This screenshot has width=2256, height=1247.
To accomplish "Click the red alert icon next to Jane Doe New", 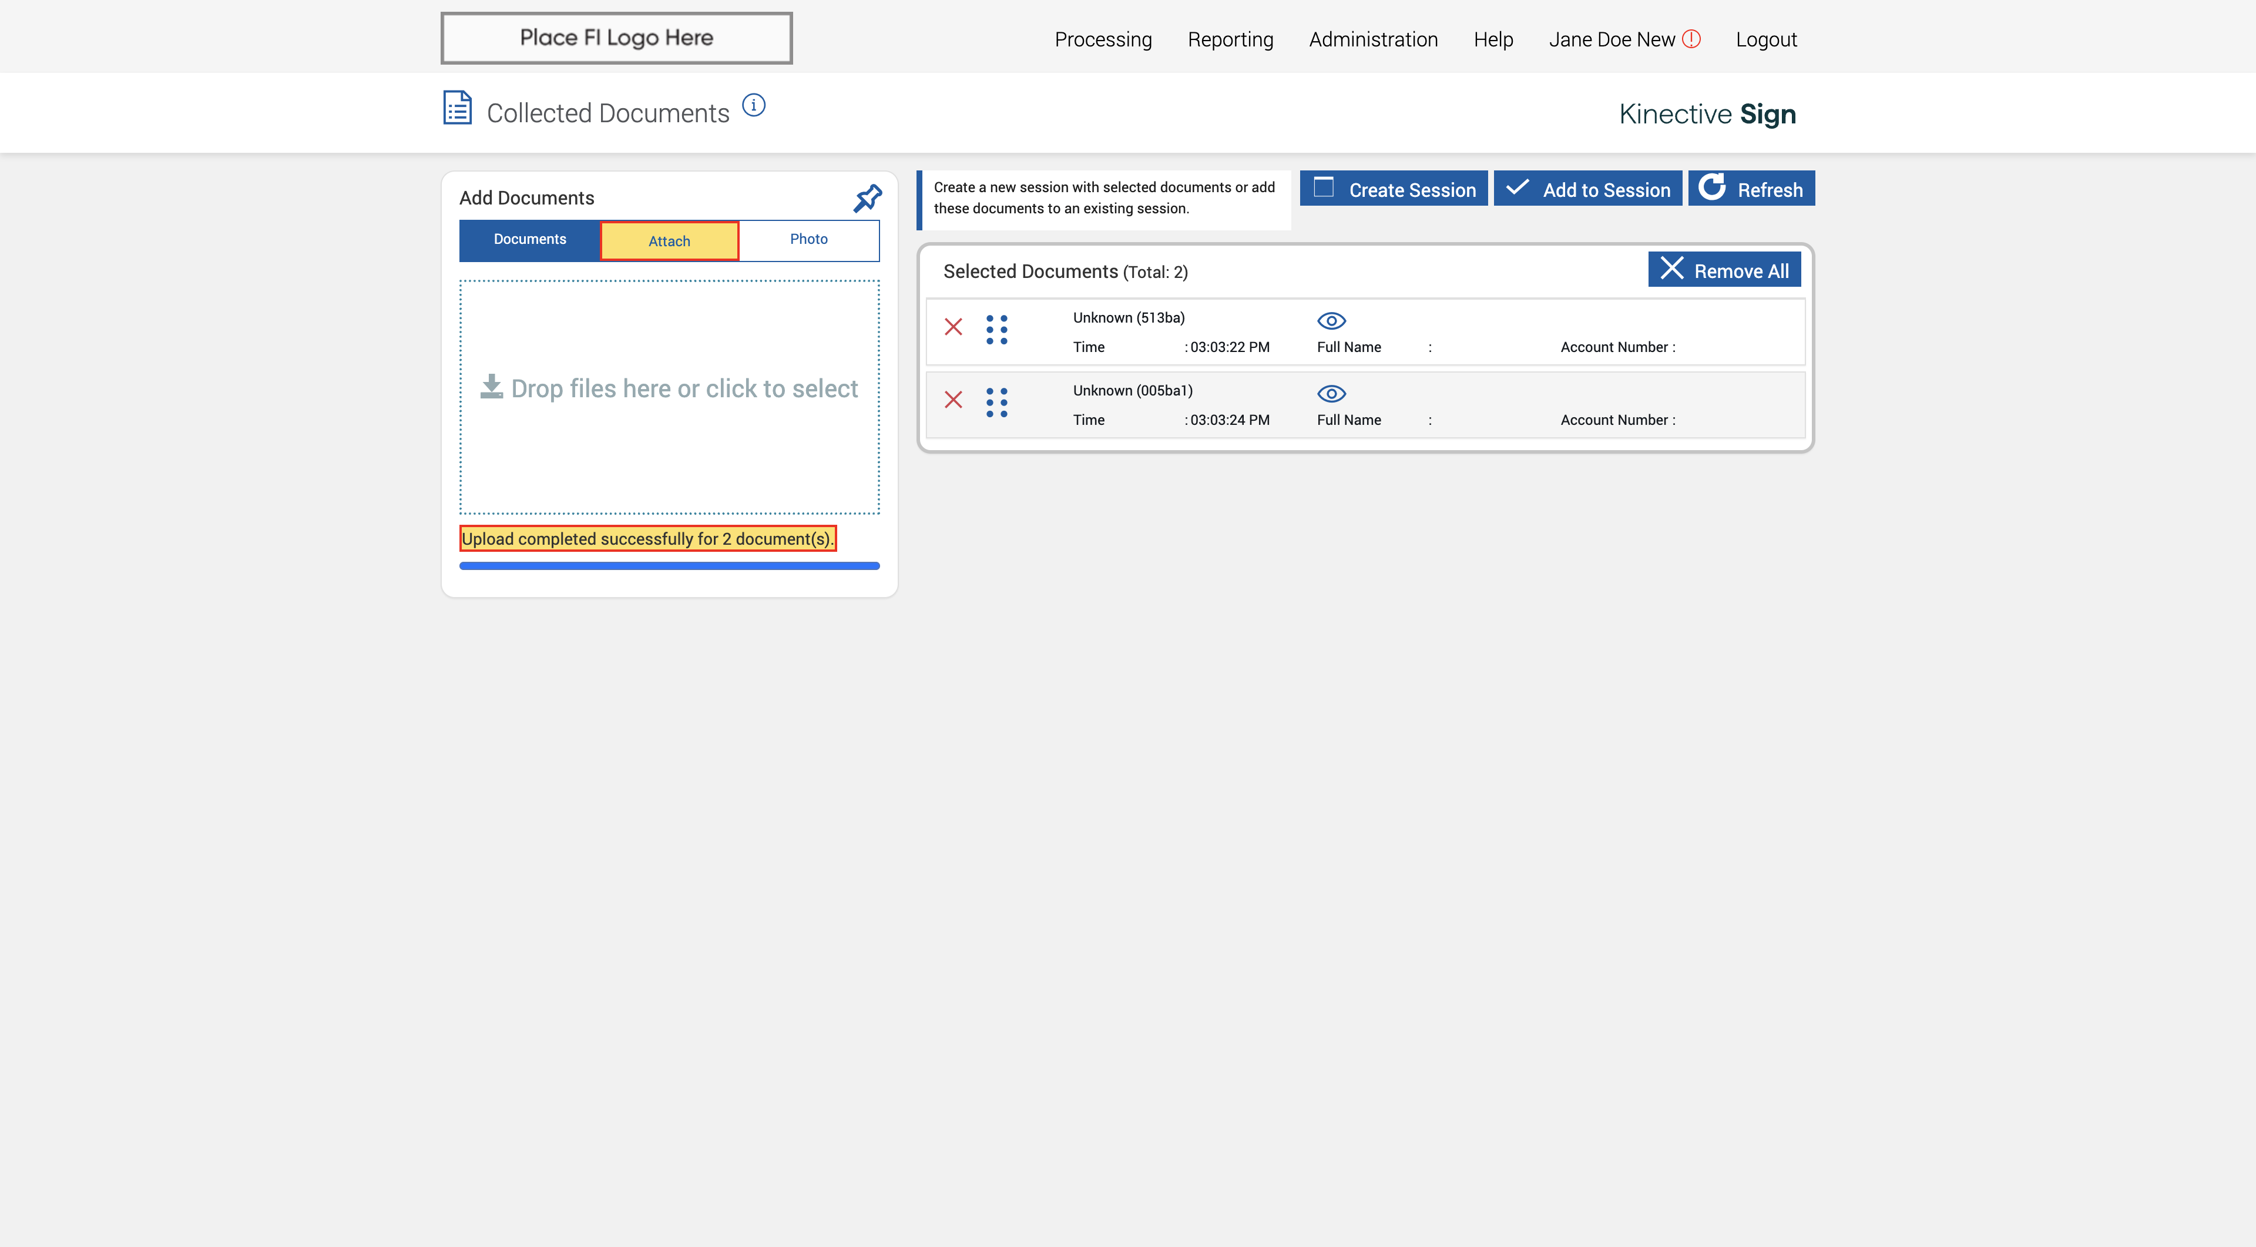I will pos(1691,39).
